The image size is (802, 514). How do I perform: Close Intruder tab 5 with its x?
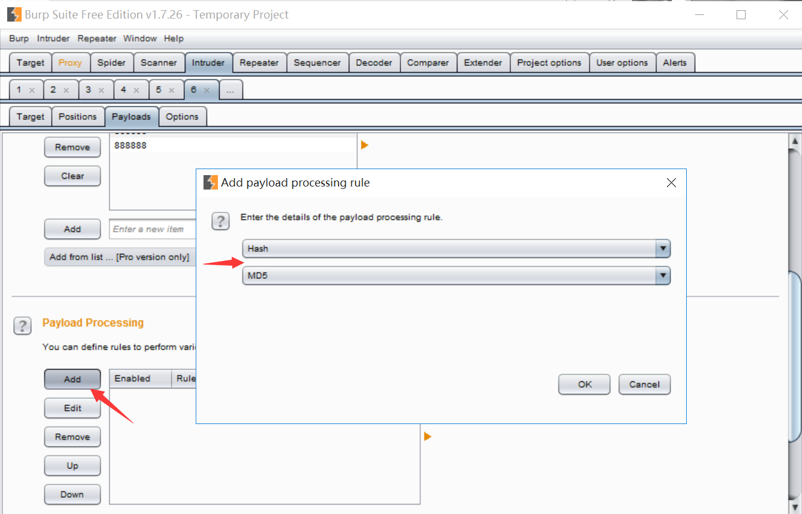tap(172, 90)
